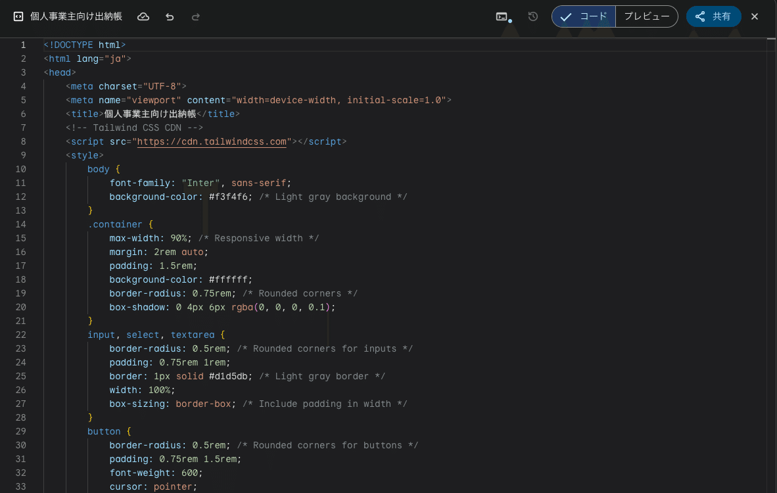Click the <!DOCTYPE html> line
The height and width of the screenshot is (493, 777).
[x=85, y=45]
